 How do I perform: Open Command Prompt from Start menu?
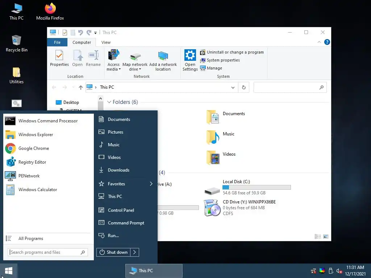click(126, 223)
